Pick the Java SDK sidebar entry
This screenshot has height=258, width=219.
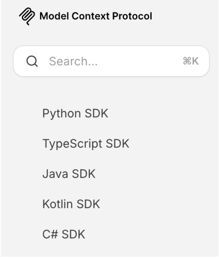click(x=69, y=174)
